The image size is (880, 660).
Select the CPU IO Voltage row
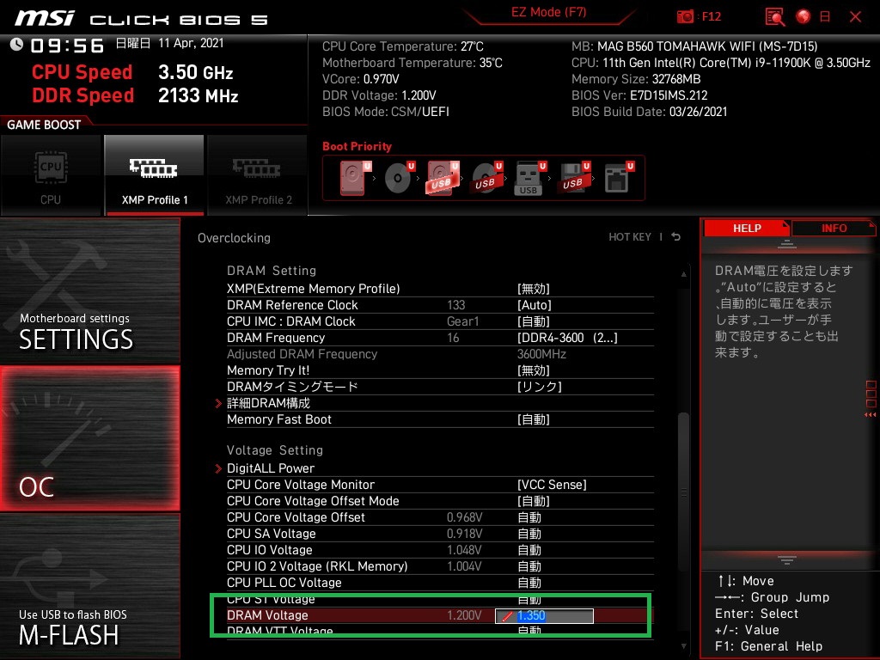[440, 549]
